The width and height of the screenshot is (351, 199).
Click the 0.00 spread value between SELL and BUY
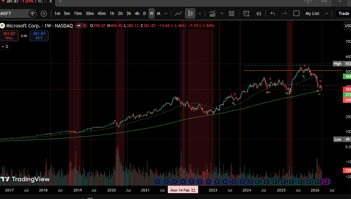(24, 36)
